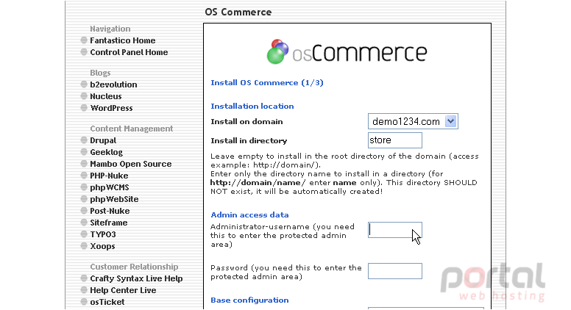Click the PHP-Nuke sidebar link
The image size is (571, 310).
pos(109,176)
